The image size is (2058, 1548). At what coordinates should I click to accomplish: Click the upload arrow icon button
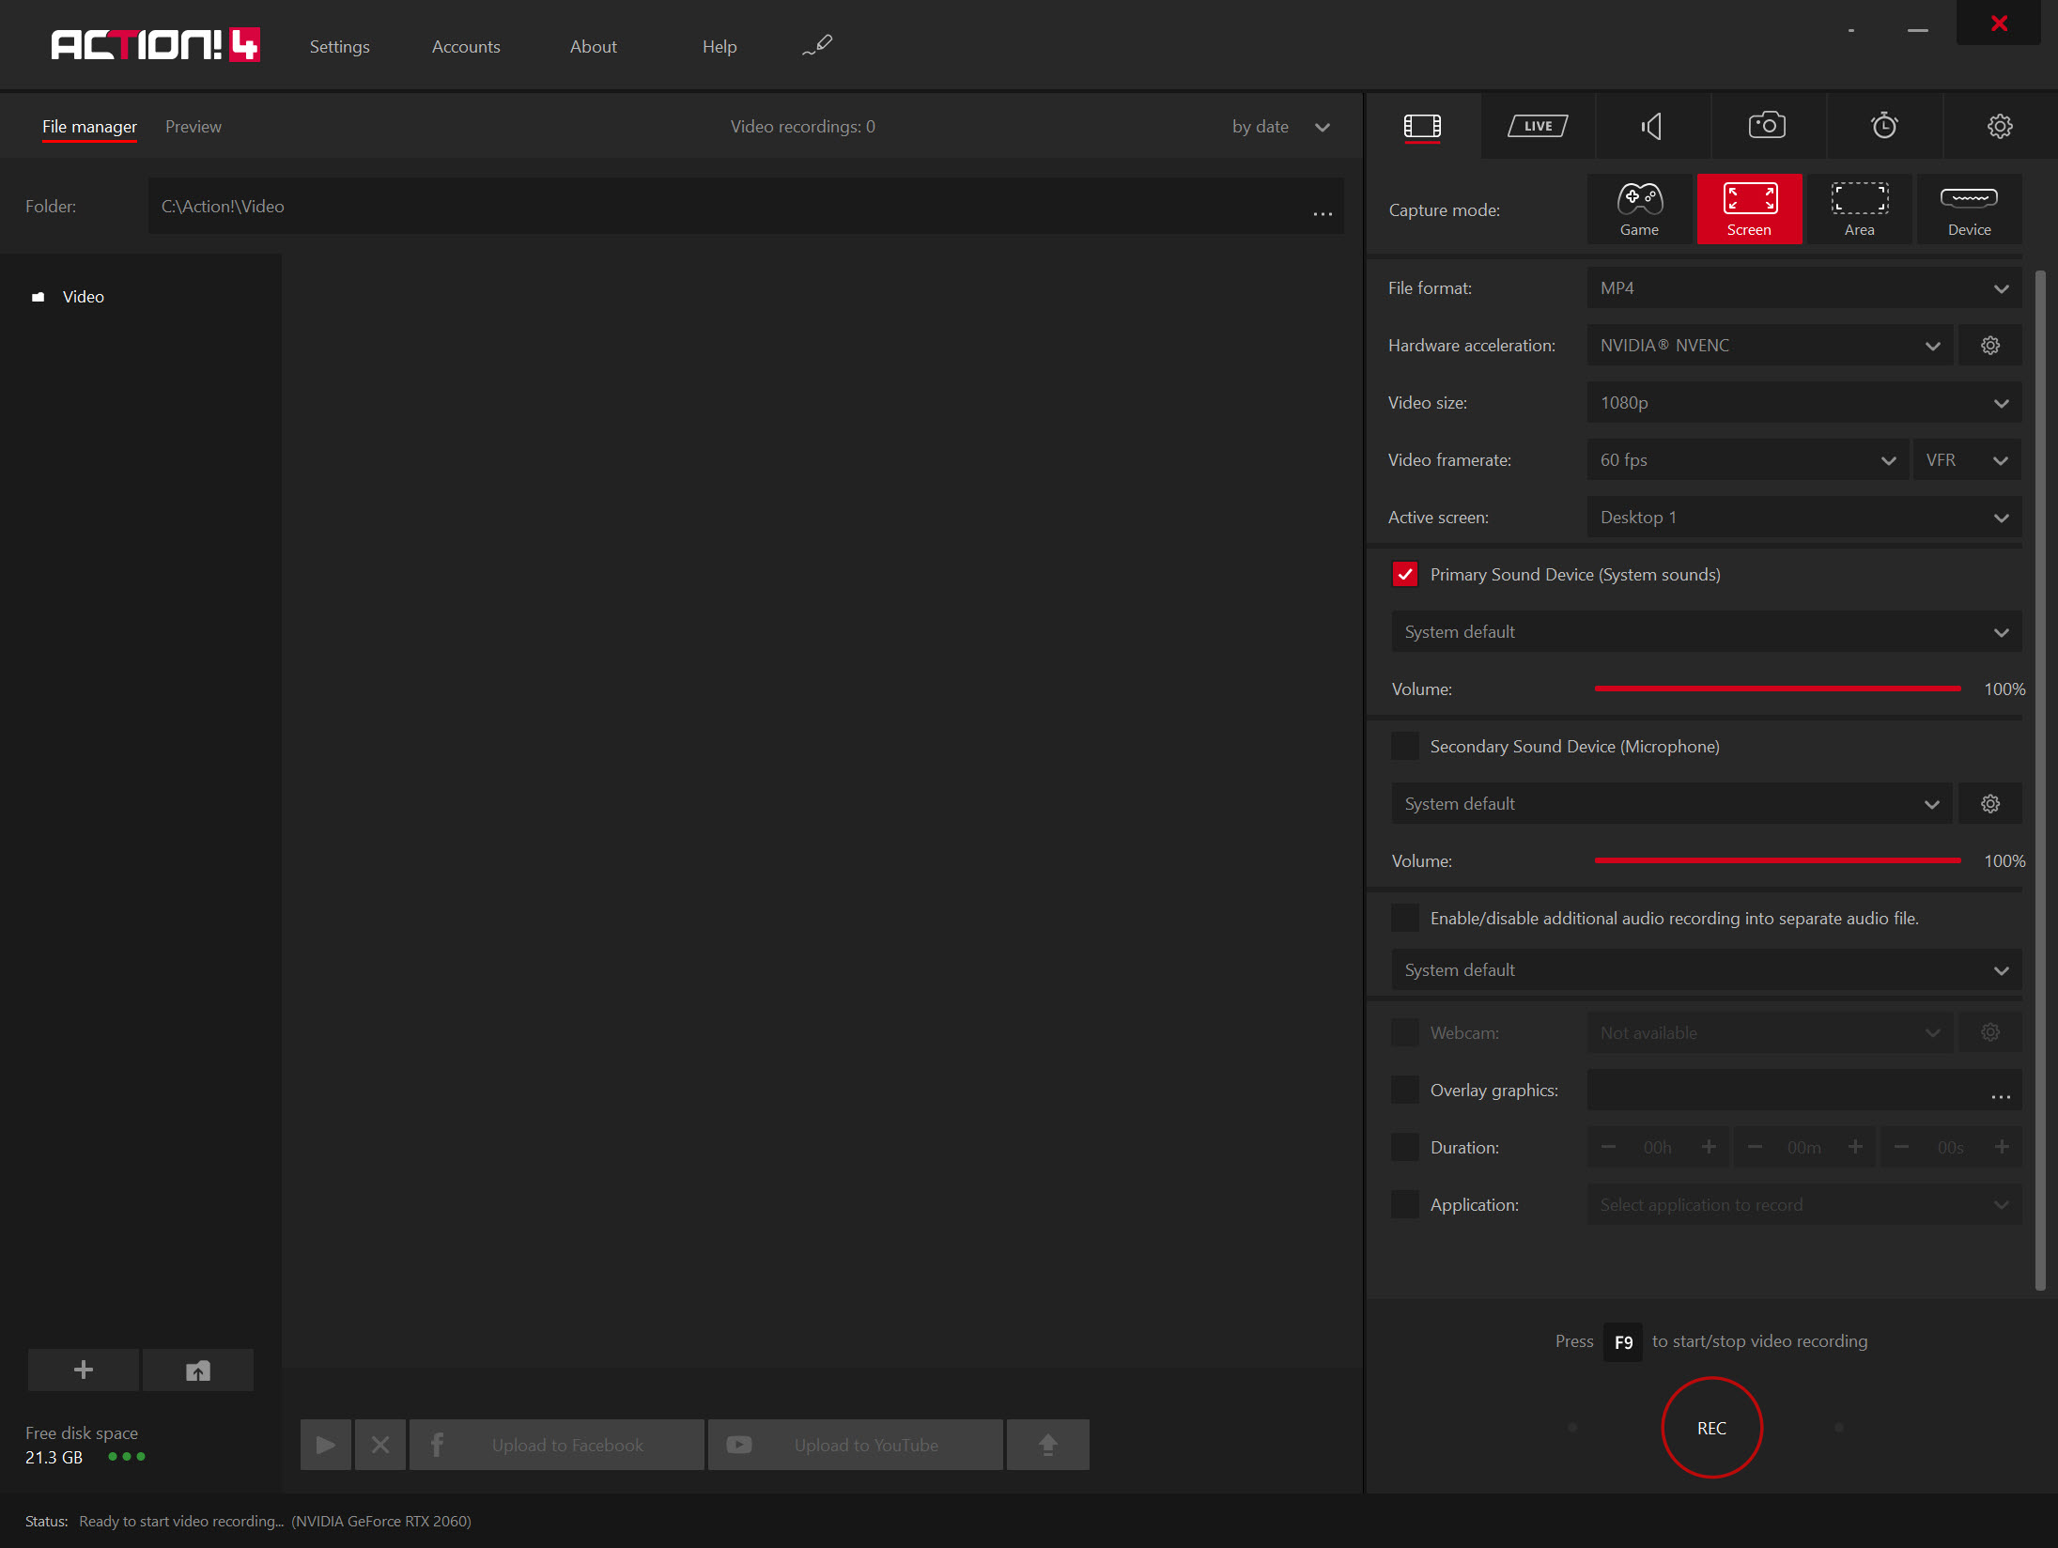(x=1048, y=1445)
